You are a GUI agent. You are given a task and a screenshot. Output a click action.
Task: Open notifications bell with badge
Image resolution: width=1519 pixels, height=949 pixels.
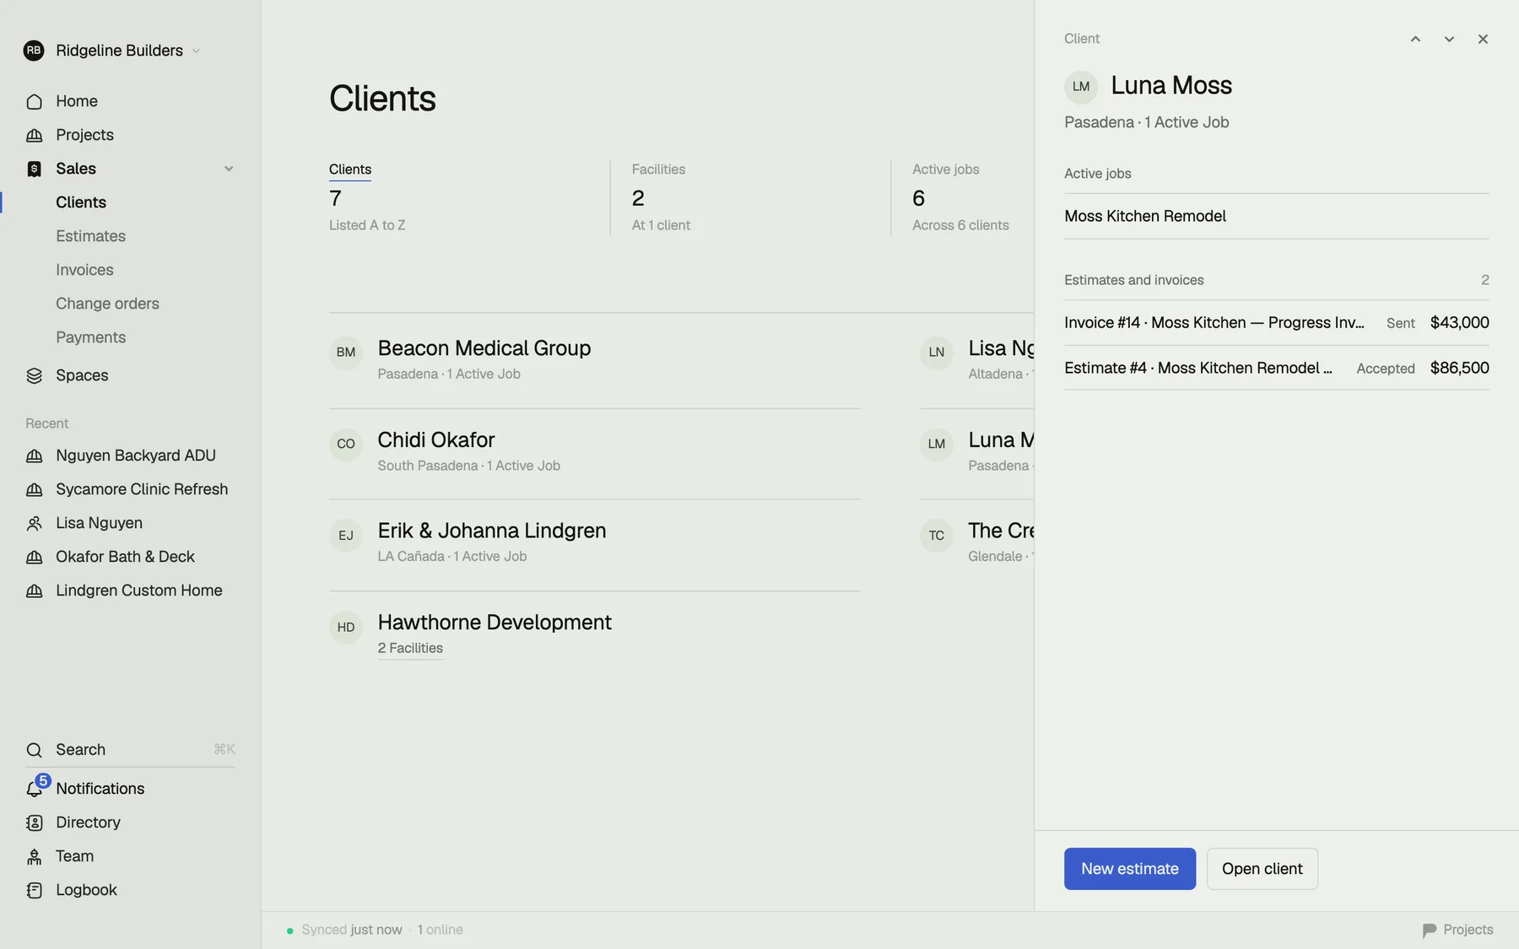[x=35, y=788]
